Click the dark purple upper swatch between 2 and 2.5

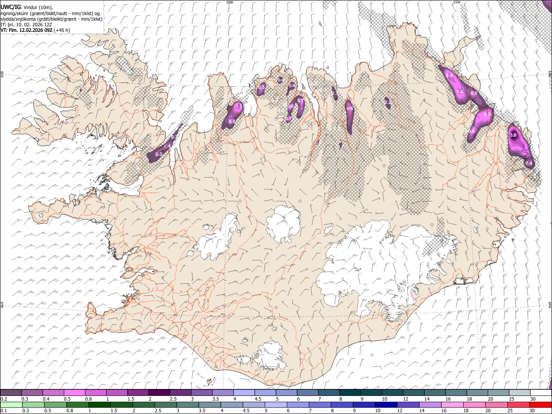pos(159,393)
